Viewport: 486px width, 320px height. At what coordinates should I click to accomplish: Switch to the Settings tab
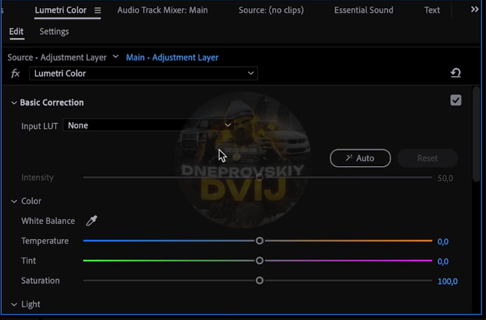point(54,31)
